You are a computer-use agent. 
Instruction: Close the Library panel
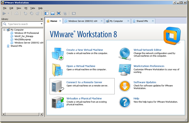[x=42, y=19]
